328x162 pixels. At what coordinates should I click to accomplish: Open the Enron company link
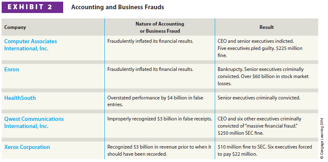point(12,69)
